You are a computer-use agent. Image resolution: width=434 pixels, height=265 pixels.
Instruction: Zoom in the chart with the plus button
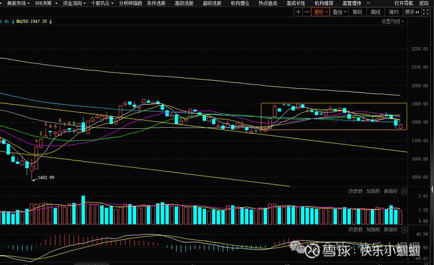click(298, 12)
